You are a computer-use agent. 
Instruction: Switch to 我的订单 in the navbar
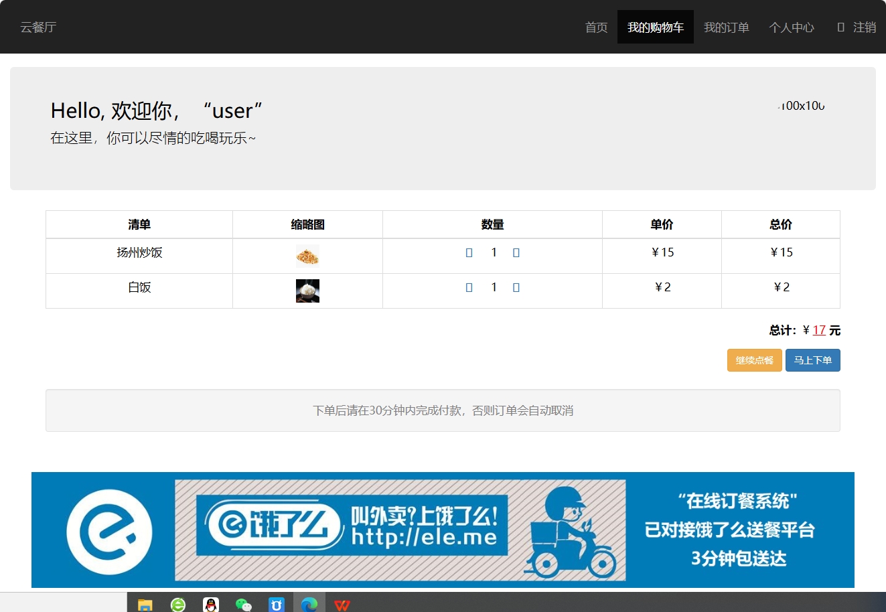(x=727, y=27)
